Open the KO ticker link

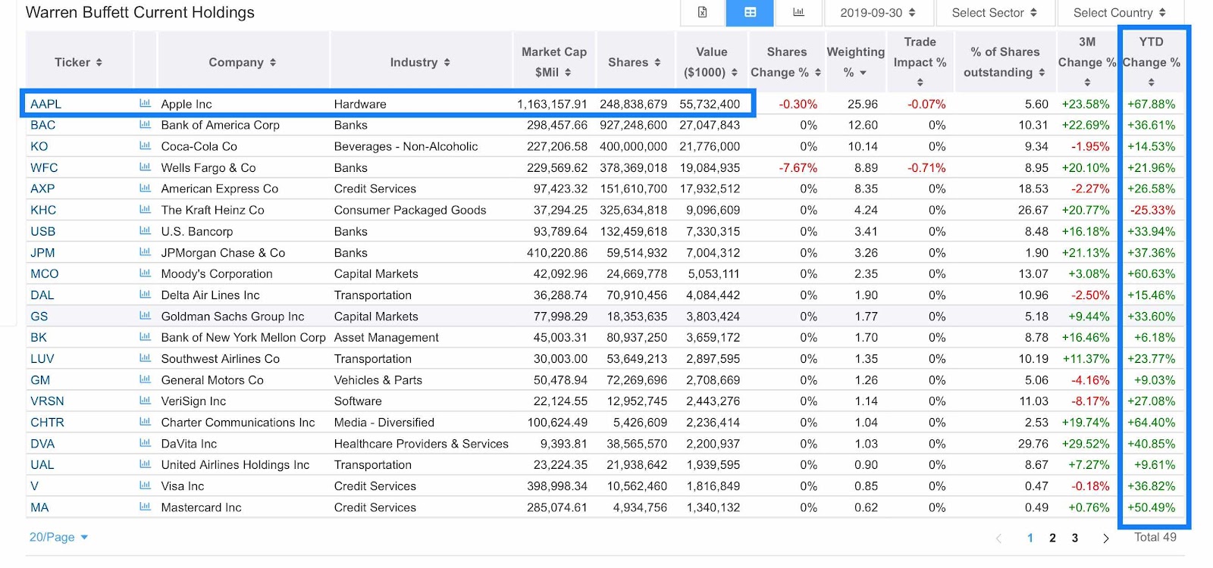click(39, 146)
